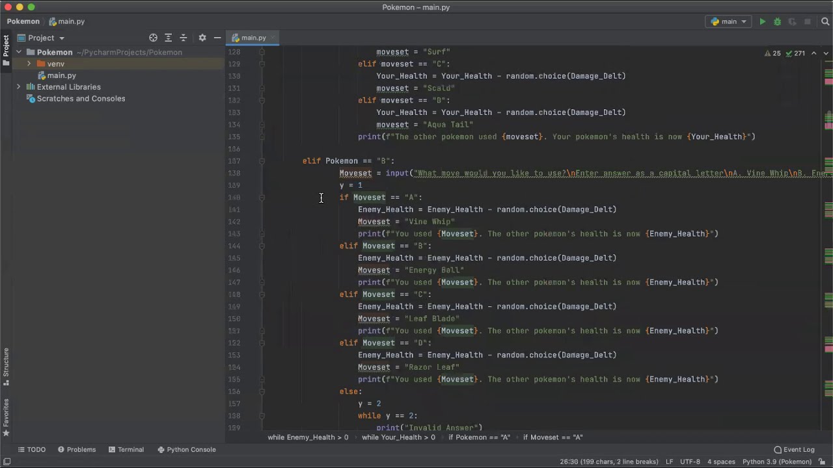Click the Stop square icon in toolbar

tap(808, 21)
